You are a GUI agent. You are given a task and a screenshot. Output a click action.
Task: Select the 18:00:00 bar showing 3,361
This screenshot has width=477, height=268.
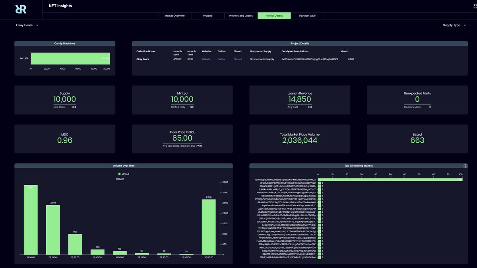click(x=31, y=220)
